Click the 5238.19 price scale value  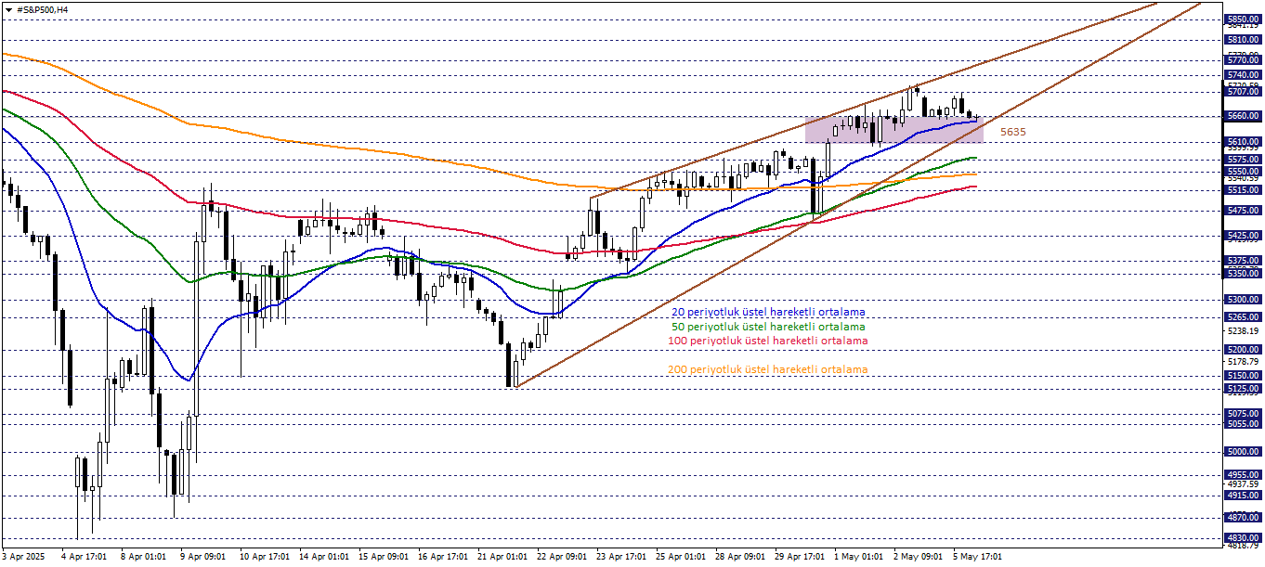(x=1243, y=331)
